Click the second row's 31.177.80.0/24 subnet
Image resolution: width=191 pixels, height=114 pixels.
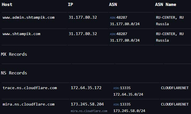coord(125,40)
